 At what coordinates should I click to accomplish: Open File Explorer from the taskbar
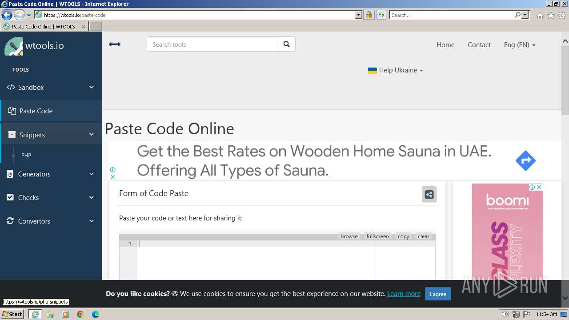click(50, 314)
